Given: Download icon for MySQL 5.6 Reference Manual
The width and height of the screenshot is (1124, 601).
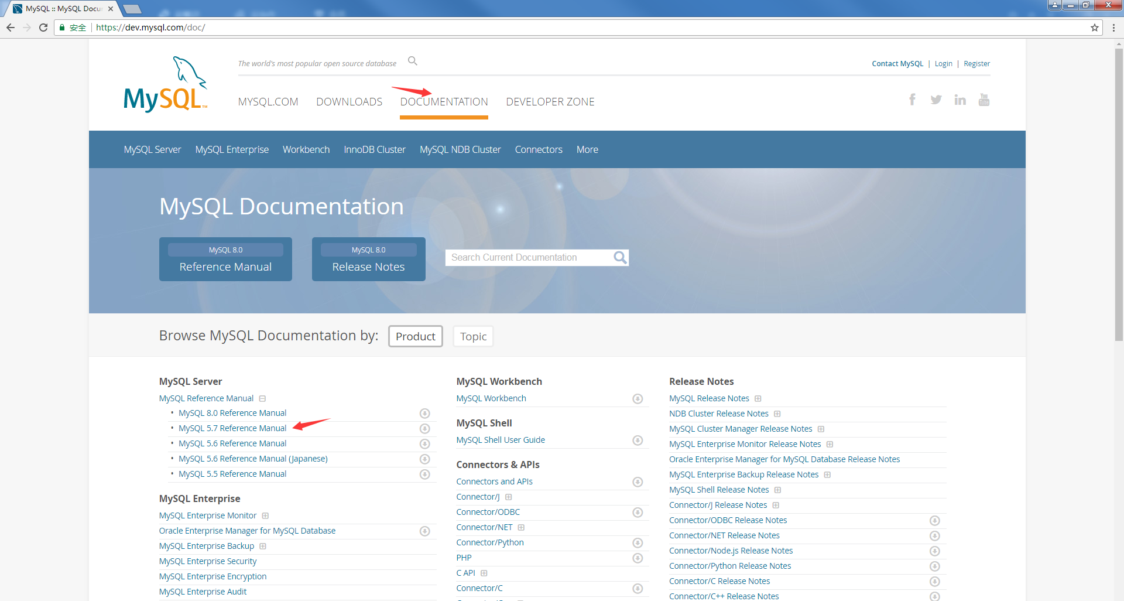Looking at the screenshot, I should [425, 444].
